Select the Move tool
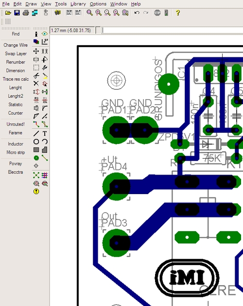This screenshot has height=306, width=243. [36, 52]
